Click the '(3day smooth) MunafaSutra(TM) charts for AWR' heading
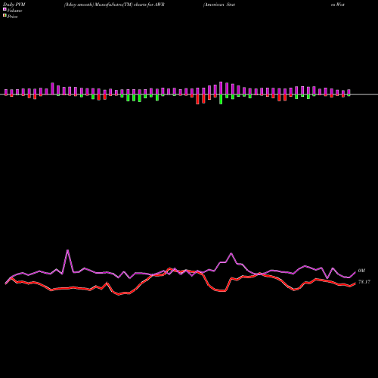Screen dimensions: 378x378 pos(114,5)
